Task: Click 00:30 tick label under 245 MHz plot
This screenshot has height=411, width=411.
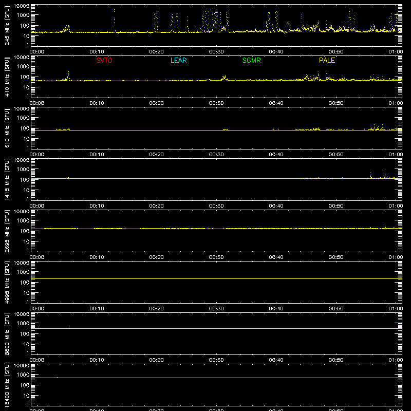Action: [x=216, y=52]
